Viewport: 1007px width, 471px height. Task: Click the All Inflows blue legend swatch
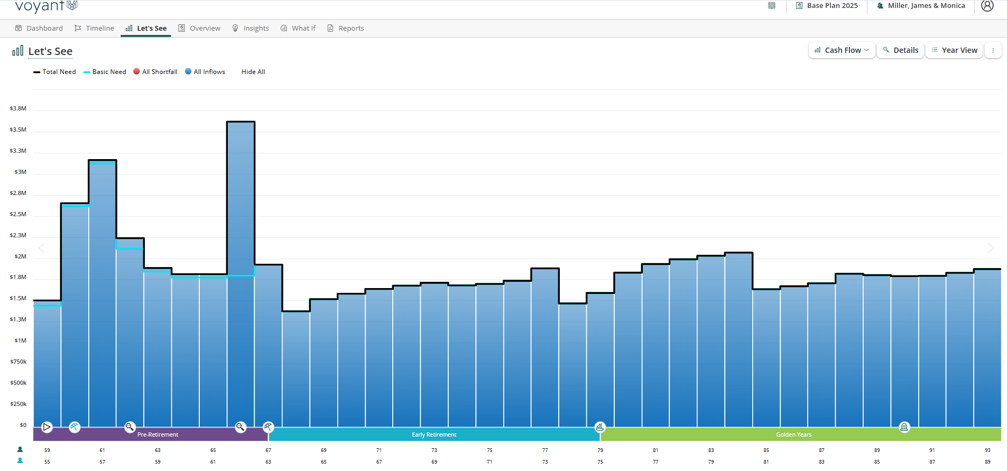pyautogui.click(x=188, y=71)
